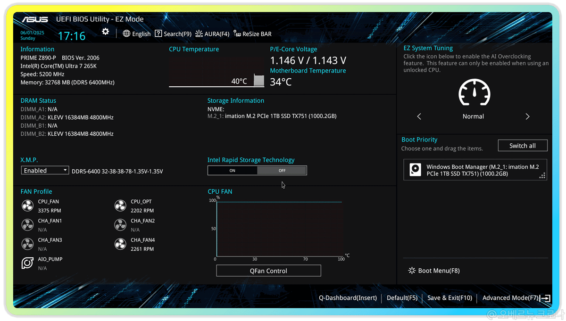Click the Windows Boot Manager disk icon
This screenshot has height=321, width=566.
(x=415, y=170)
